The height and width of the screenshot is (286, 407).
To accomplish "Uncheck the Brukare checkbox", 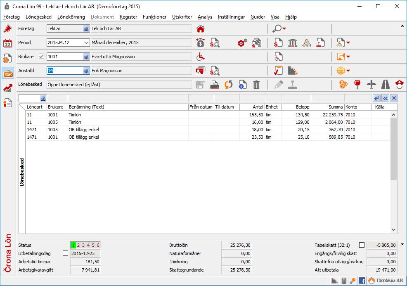I will [x=41, y=56].
